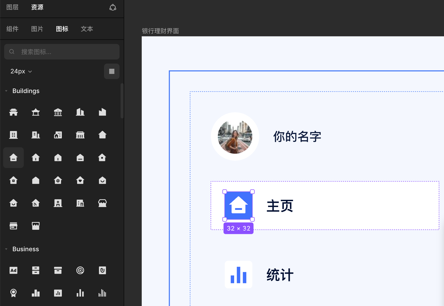Choose the solid plain house with overhanging roof
Viewport: 444px width, 306px height.
point(102,135)
